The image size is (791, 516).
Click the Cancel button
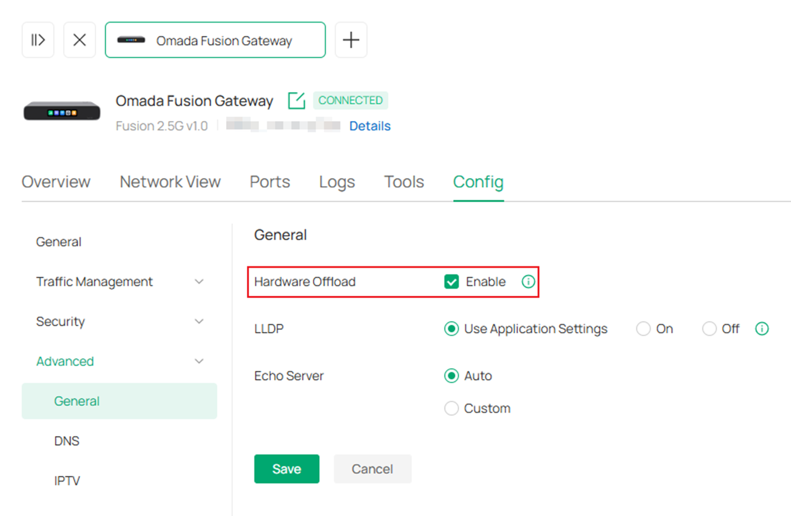(x=373, y=469)
